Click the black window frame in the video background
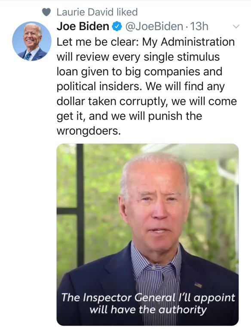Image resolution: width=251 pixels, height=329 pixels. click(80, 206)
